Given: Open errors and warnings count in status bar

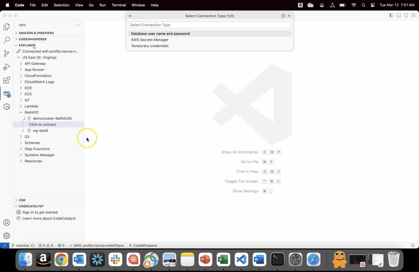Looking at the screenshot, I should click(46, 245).
